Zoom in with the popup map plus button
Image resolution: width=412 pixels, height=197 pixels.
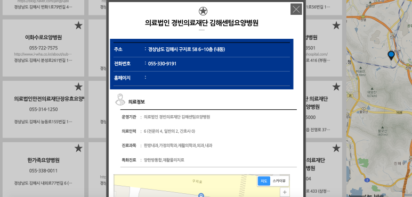point(285,192)
